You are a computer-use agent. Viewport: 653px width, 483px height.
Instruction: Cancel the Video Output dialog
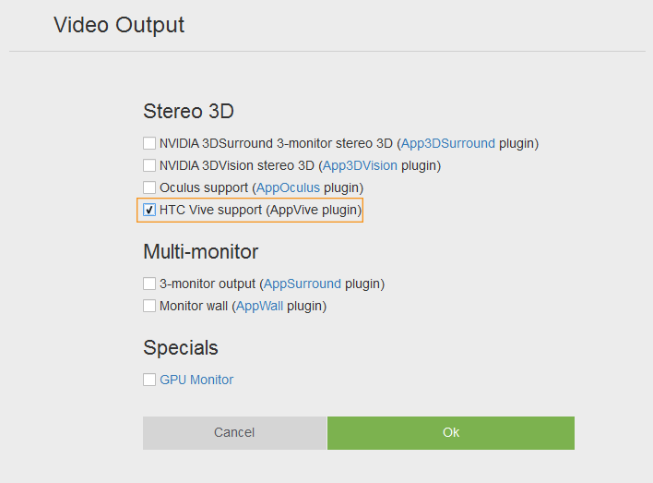[x=234, y=432]
